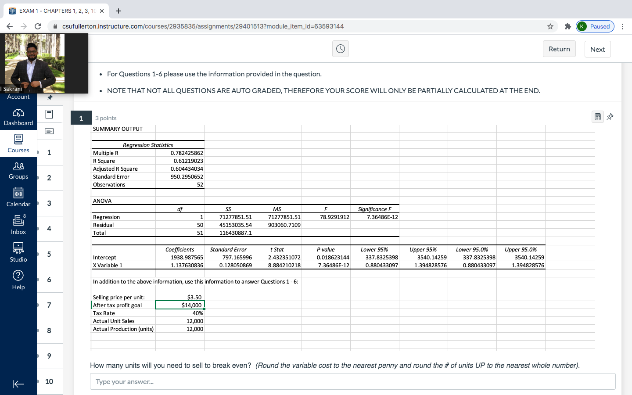The width and height of the screenshot is (632, 395).
Task: Open Courses in the Canvas sidebar
Action: [x=18, y=144]
